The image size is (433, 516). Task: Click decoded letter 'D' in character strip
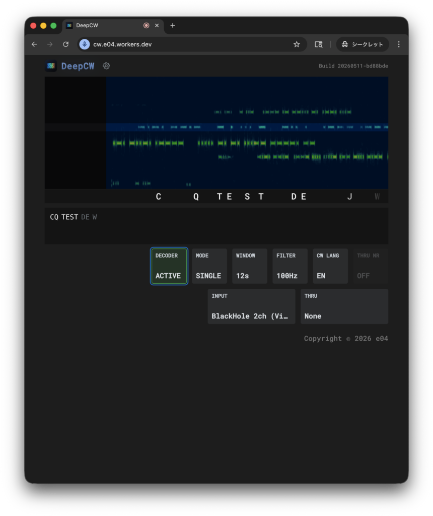click(x=294, y=197)
